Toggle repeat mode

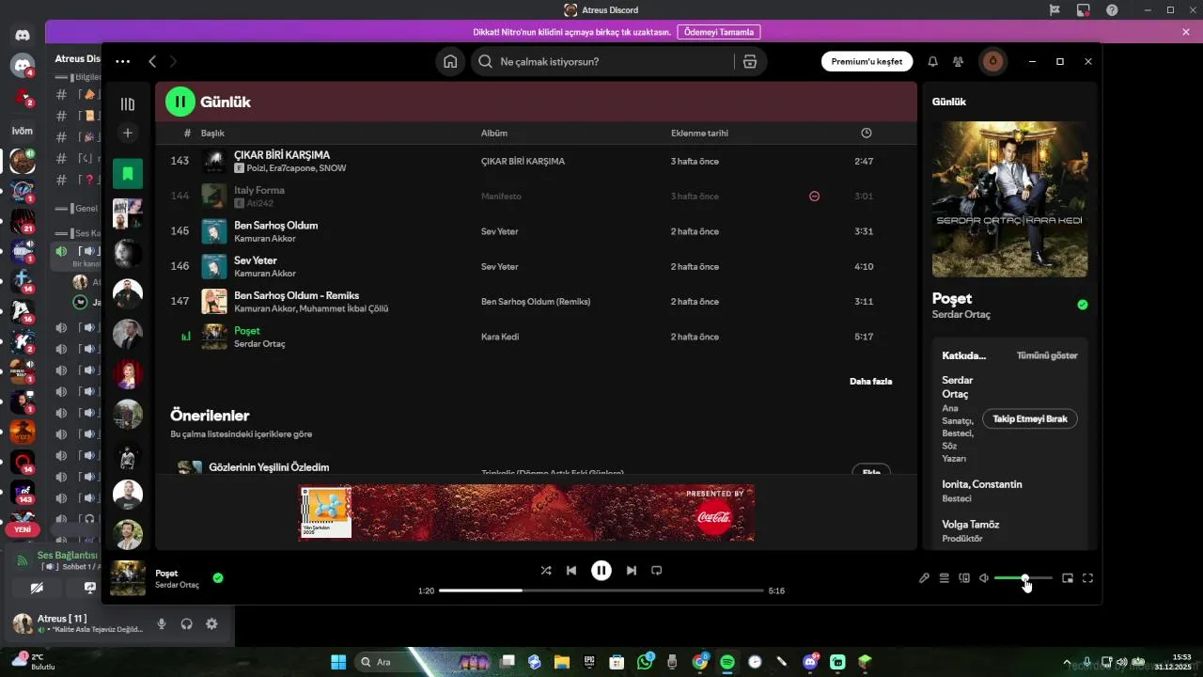click(x=657, y=570)
